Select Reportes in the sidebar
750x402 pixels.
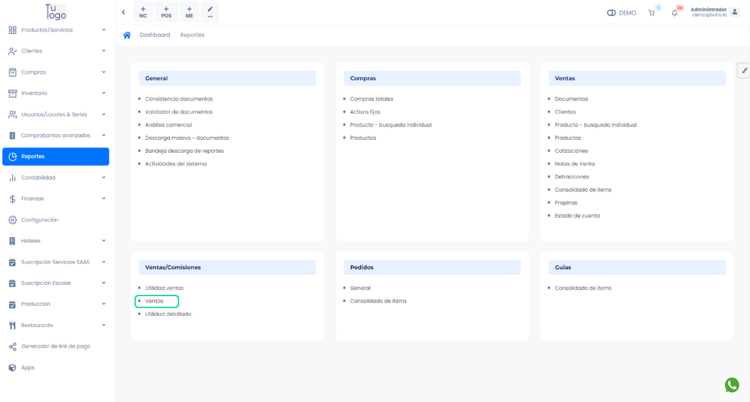55,156
